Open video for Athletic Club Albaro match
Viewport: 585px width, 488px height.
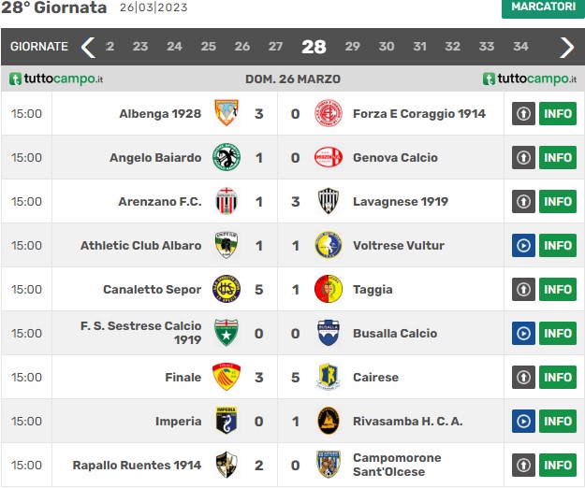click(523, 245)
